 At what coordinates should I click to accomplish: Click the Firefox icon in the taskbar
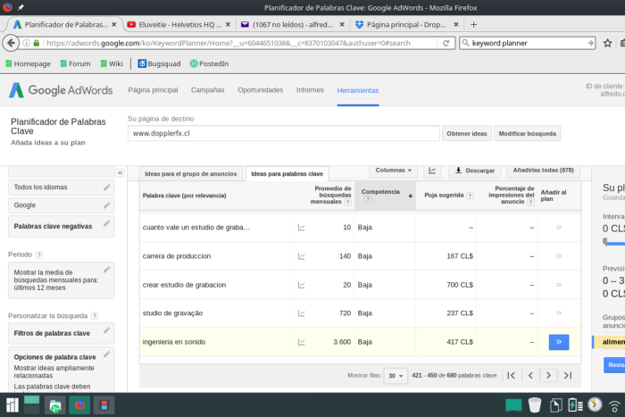[79, 405]
